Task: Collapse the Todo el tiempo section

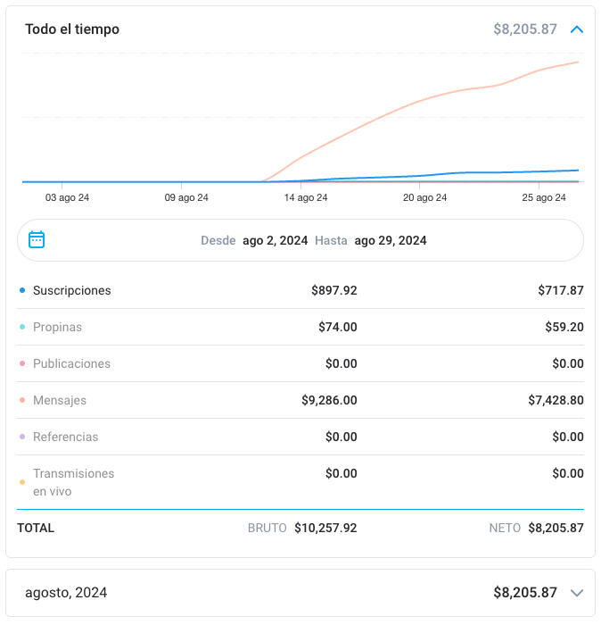Action: pyautogui.click(x=576, y=29)
